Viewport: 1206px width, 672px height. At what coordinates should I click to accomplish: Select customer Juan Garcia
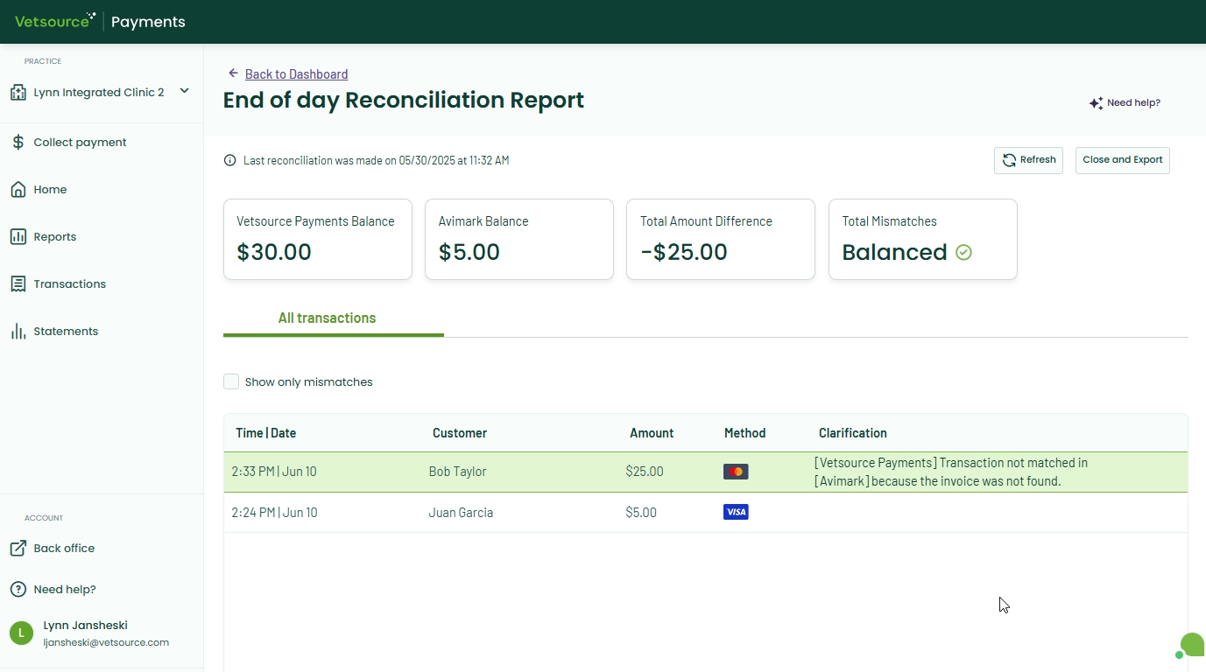click(461, 513)
